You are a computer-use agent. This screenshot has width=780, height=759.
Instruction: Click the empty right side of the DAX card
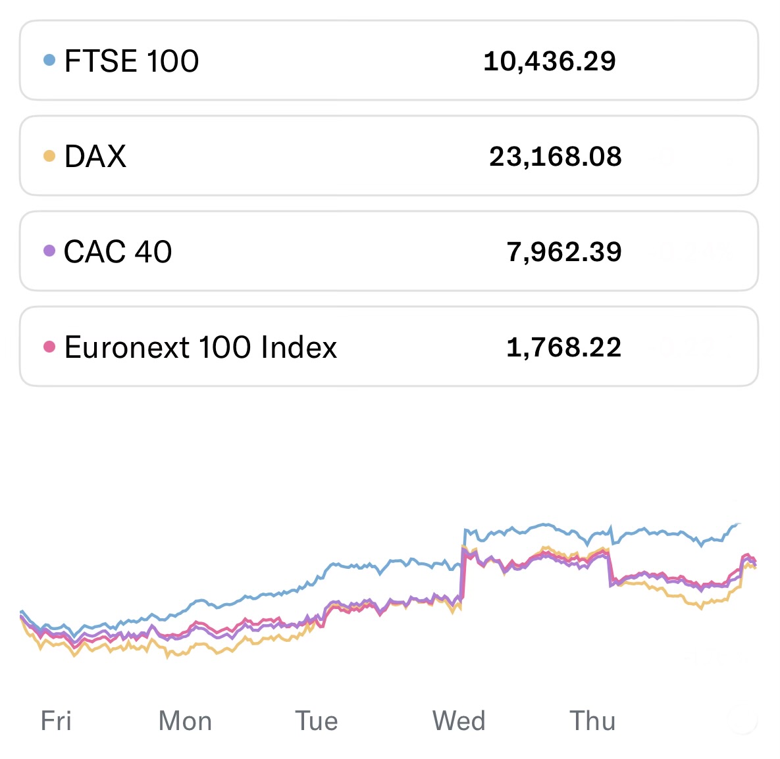tap(698, 157)
